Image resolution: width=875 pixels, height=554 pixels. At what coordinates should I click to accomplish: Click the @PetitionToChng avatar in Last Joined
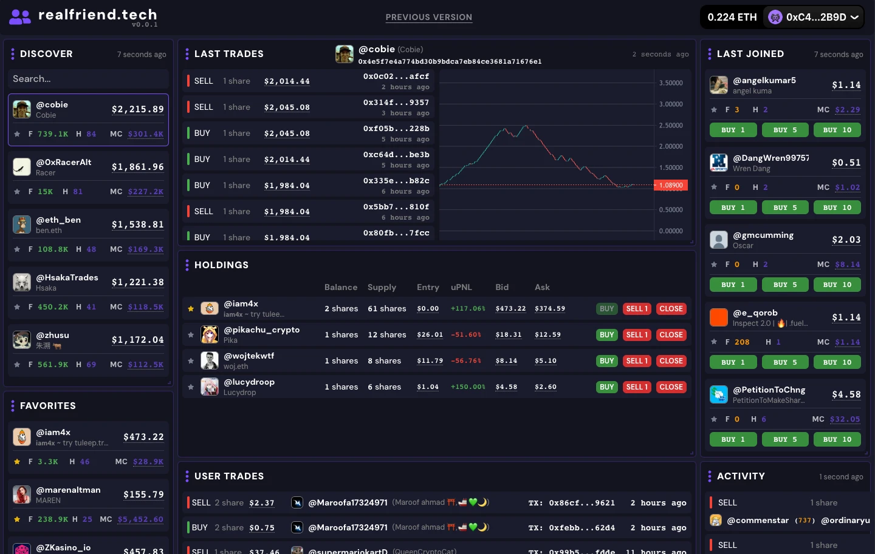(x=719, y=394)
